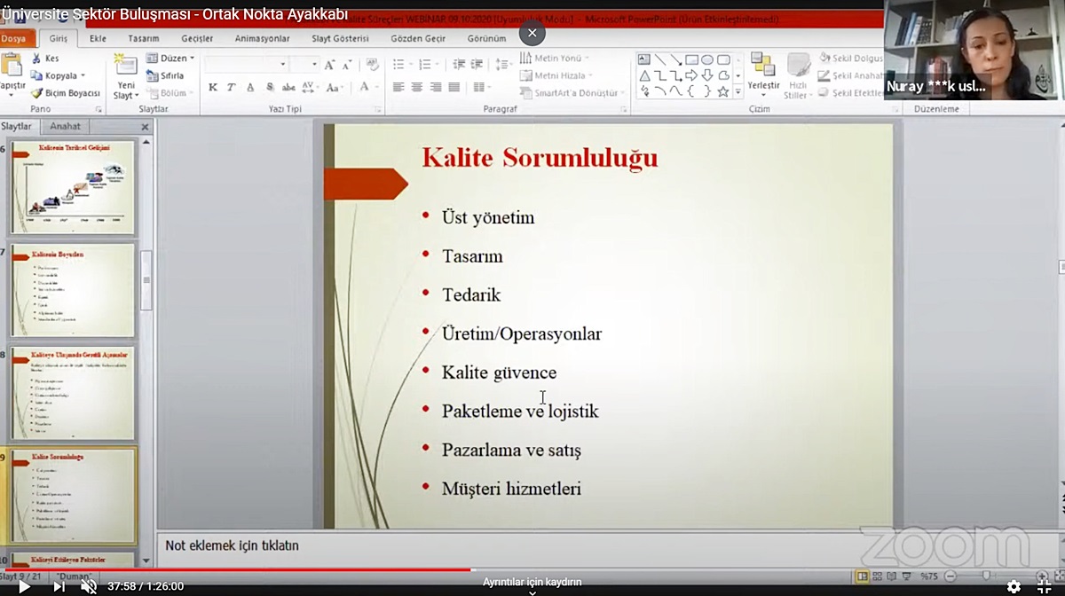This screenshot has height=596, width=1065.
Task: Switch to the Geçişler ribbon tab
Action: (197, 39)
